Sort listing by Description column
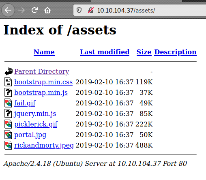 pyautogui.click(x=175, y=52)
